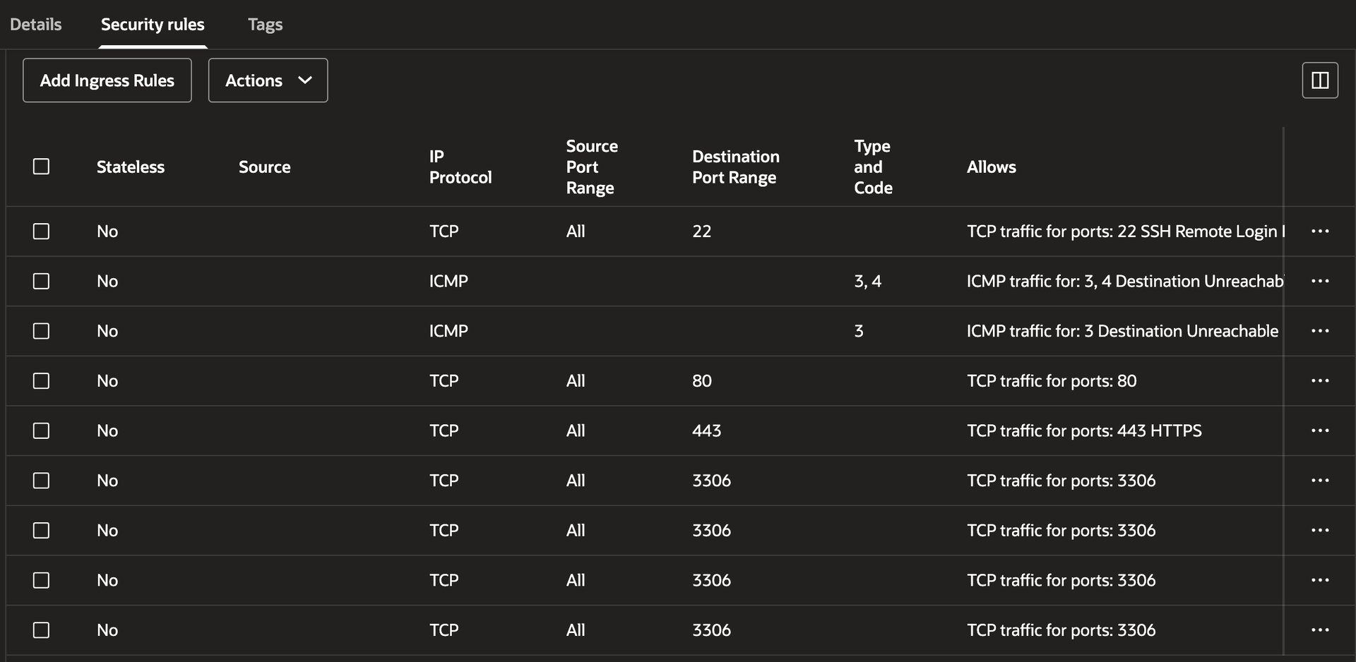Open the three-dot menu for port 80 rule
The height and width of the screenshot is (662, 1356).
point(1319,381)
